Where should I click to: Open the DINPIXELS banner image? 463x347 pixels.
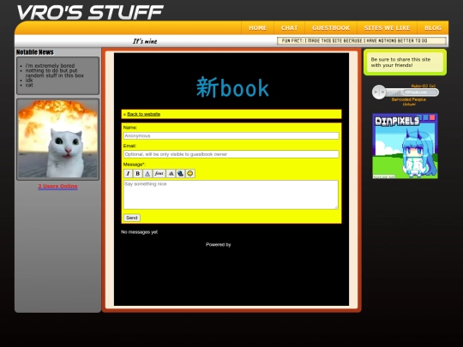405,146
